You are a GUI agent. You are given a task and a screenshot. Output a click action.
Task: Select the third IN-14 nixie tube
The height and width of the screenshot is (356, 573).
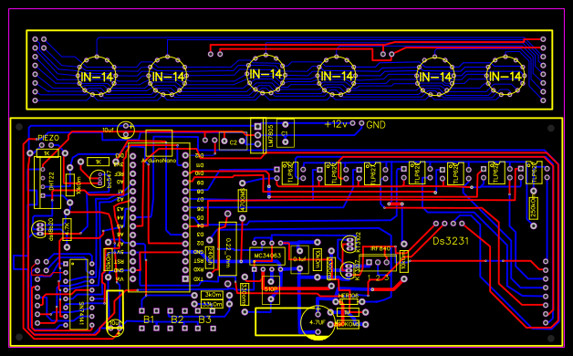[x=266, y=75]
